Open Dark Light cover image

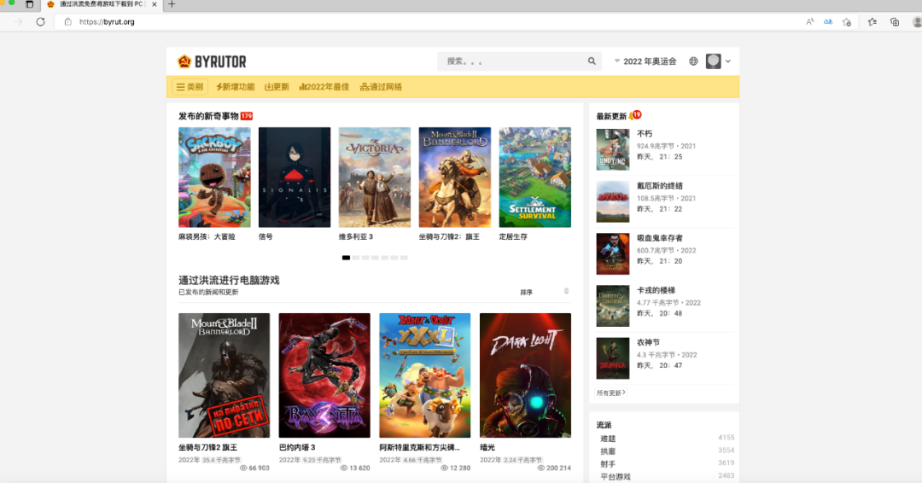coord(526,375)
